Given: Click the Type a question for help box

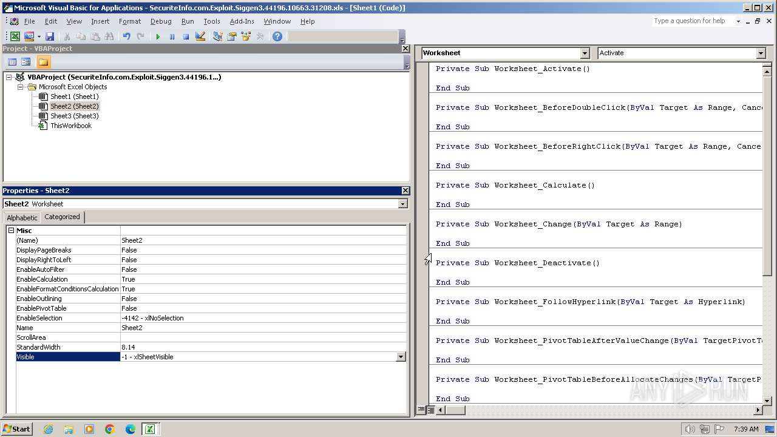Looking at the screenshot, I should [693, 21].
